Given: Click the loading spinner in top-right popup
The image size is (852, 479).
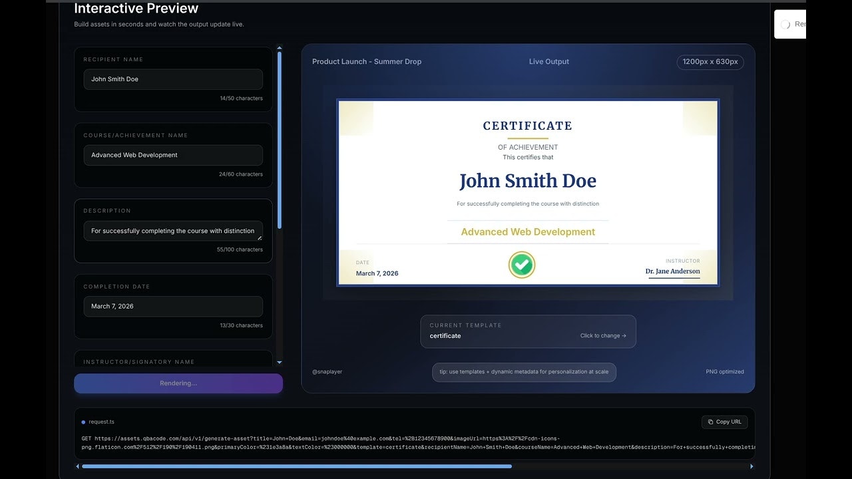Looking at the screenshot, I should tap(785, 25).
